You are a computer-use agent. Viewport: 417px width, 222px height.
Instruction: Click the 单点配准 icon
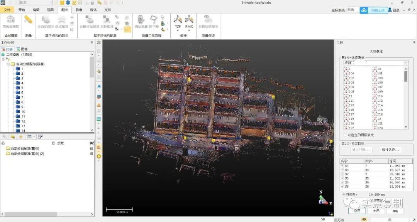(62, 20)
